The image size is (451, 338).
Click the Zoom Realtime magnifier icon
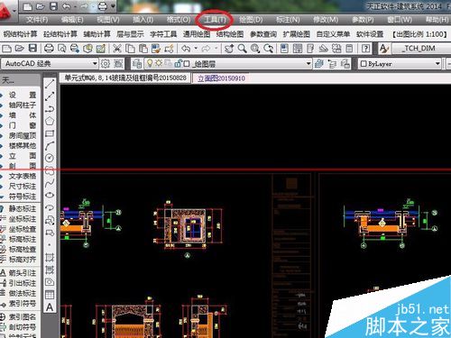click(x=242, y=49)
